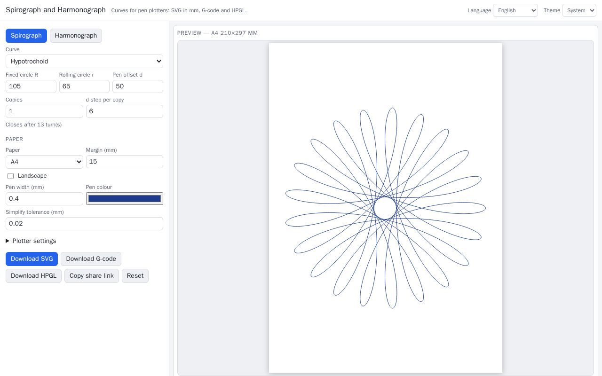Click the Download G-code button
This screenshot has width=602, height=376.
[91, 259]
